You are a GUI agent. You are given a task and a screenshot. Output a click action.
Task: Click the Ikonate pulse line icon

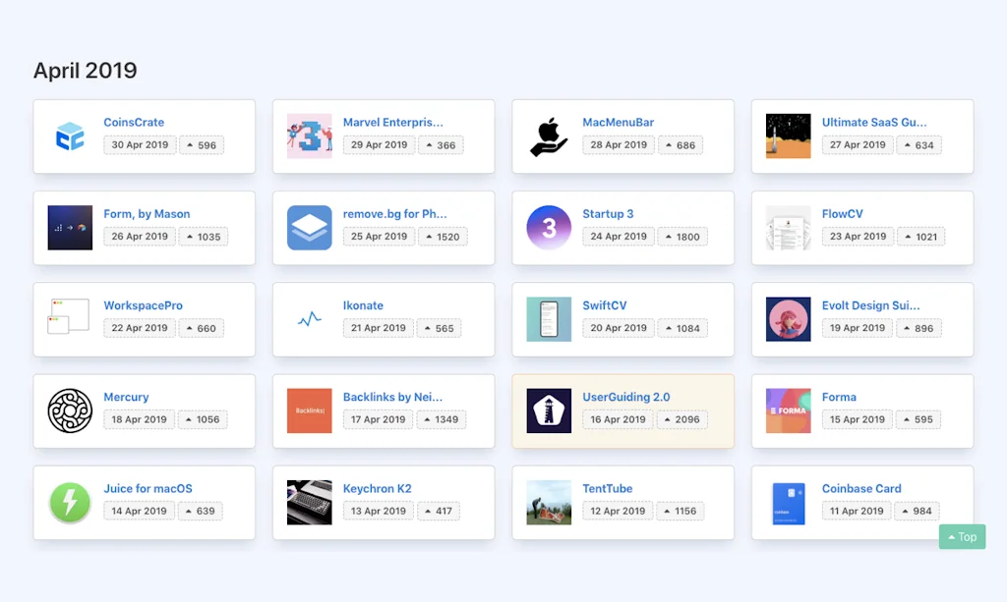click(310, 319)
